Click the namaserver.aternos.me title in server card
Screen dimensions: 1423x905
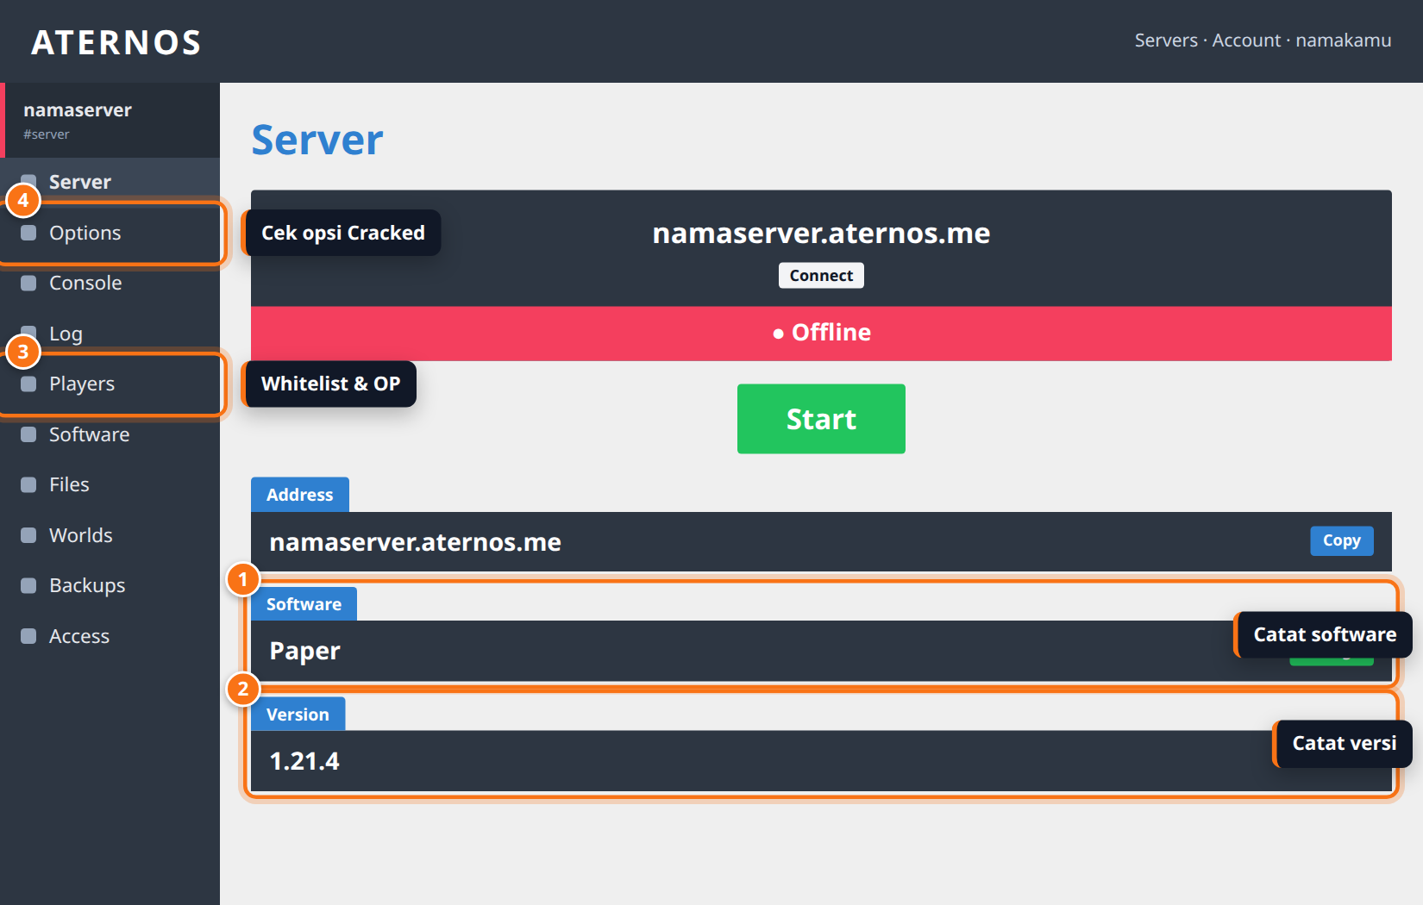pos(821,233)
